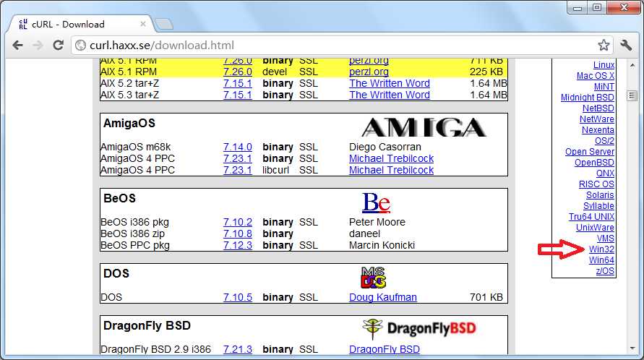Click the 'DragonFly BSD' section heading
The height and width of the screenshot is (360, 644).
click(147, 325)
